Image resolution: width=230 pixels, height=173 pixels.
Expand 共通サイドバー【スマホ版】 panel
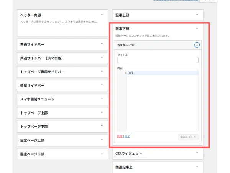pyautogui.click(x=102, y=58)
